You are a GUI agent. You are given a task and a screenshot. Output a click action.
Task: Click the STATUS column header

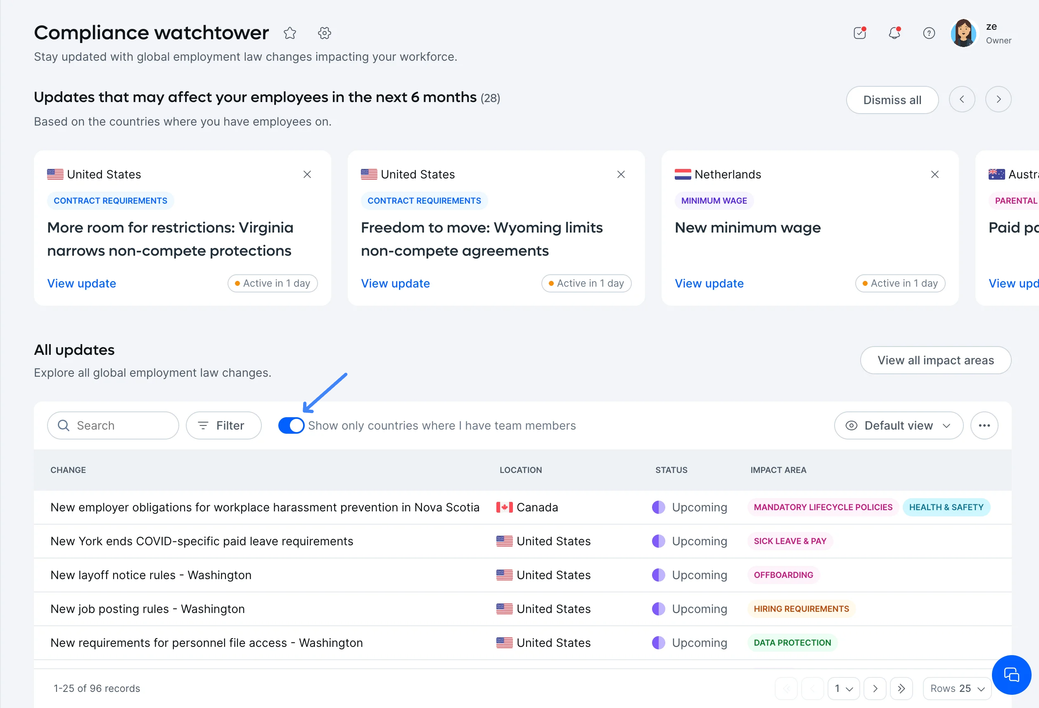[671, 470]
